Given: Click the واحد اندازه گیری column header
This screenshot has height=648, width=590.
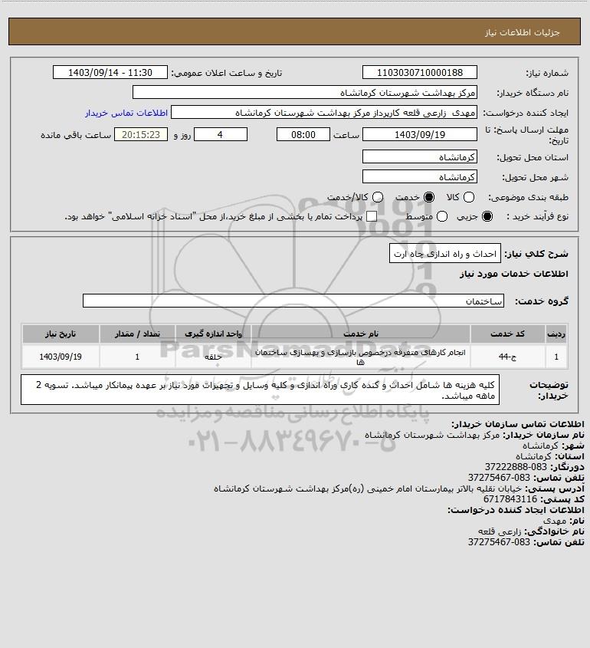Looking at the screenshot, I should [x=213, y=334].
